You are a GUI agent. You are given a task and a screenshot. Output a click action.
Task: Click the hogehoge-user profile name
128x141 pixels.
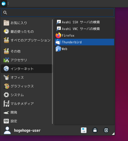(27, 130)
